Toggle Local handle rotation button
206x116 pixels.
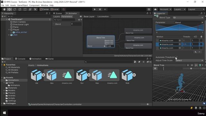[x=54, y=9]
